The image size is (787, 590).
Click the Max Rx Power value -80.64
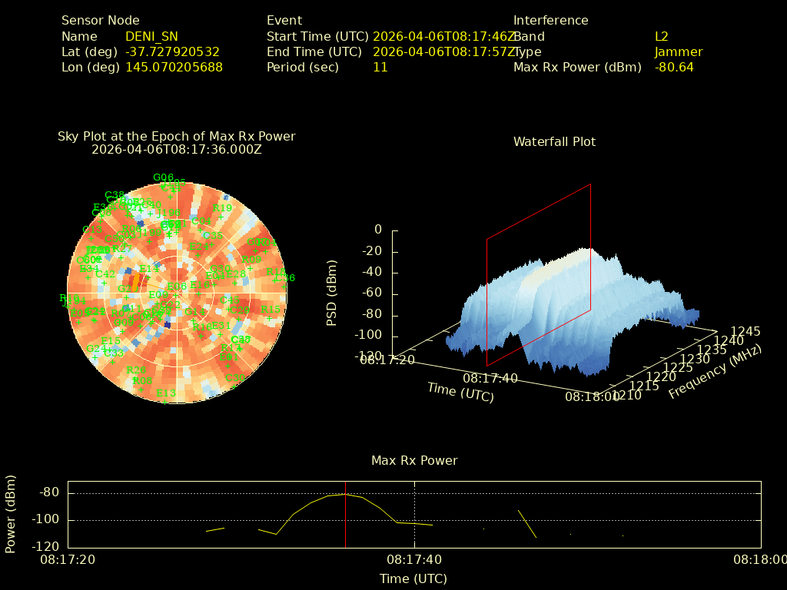[674, 68]
